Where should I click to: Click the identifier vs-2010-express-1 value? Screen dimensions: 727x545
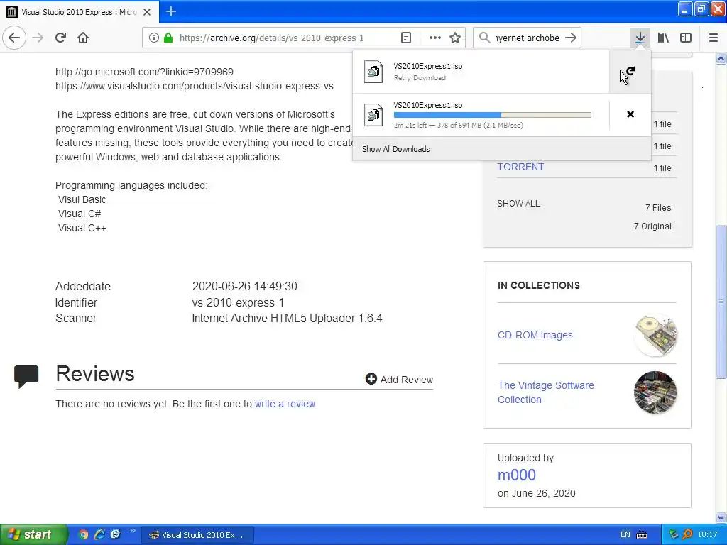[238, 302]
